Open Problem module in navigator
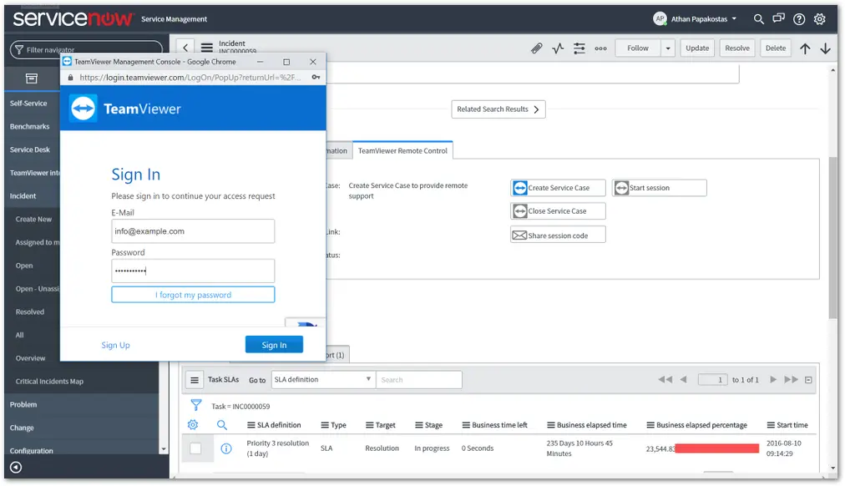 tap(23, 405)
